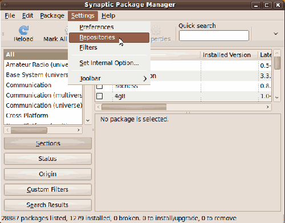Click the 'No package is selected.' text
285x223 pixels.
(135, 119)
